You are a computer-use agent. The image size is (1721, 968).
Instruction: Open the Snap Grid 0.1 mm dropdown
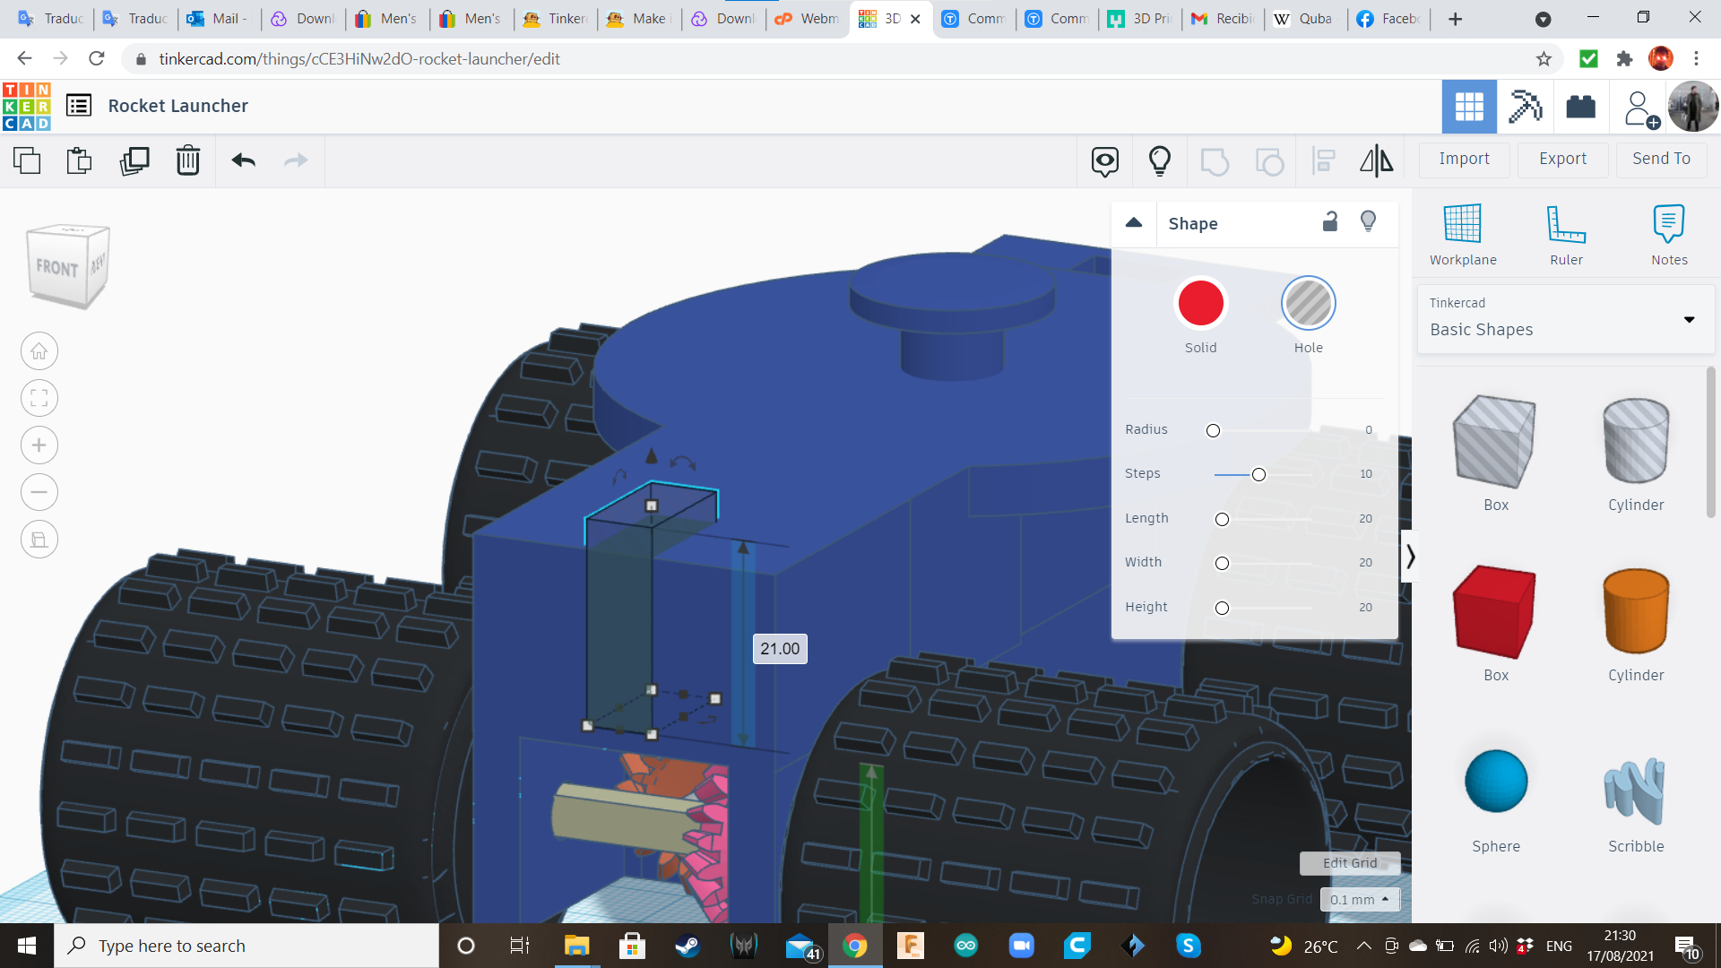tap(1359, 899)
